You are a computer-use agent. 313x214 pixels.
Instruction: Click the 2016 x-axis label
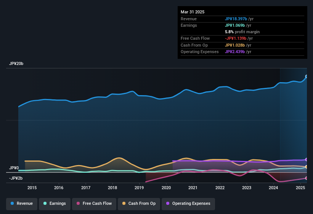tap(59, 188)
